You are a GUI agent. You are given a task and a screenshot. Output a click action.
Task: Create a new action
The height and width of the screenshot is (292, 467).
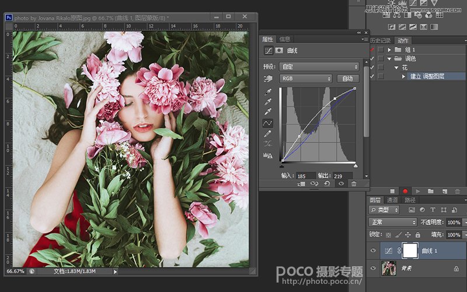pyautogui.click(x=444, y=192)
